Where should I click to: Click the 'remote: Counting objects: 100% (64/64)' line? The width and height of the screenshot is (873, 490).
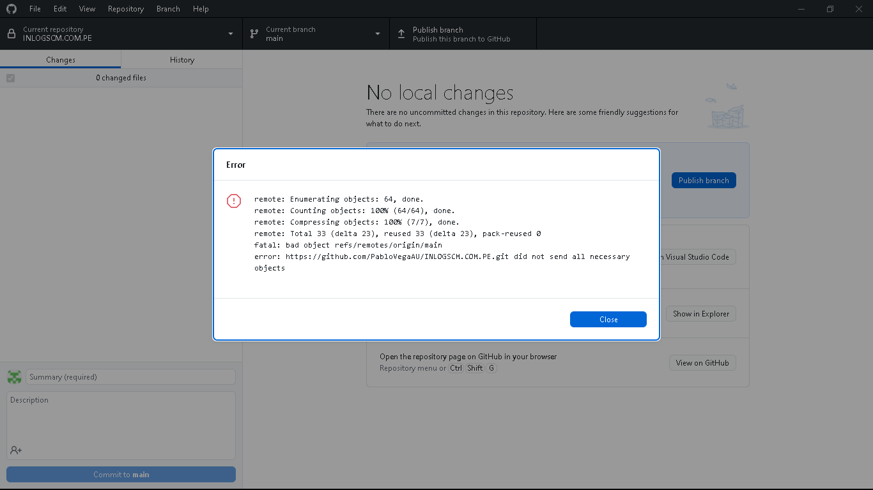(355, 211)
